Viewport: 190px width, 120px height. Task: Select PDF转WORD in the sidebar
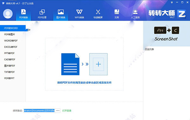(x=13, y=28)
